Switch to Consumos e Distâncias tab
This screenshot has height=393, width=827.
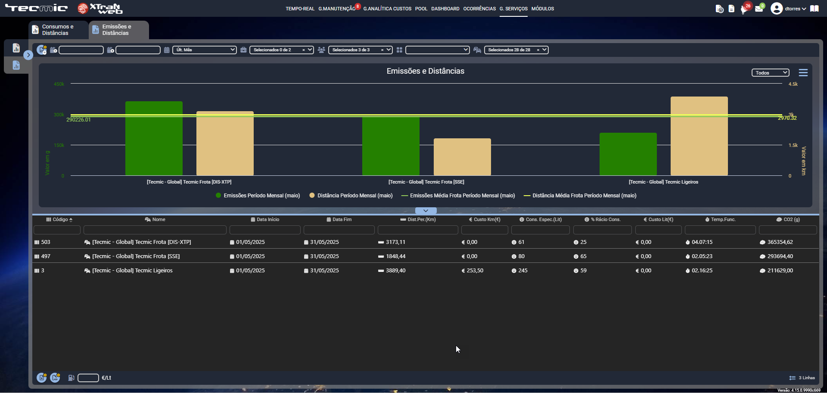pyautogui.click(x=59, y=30)
